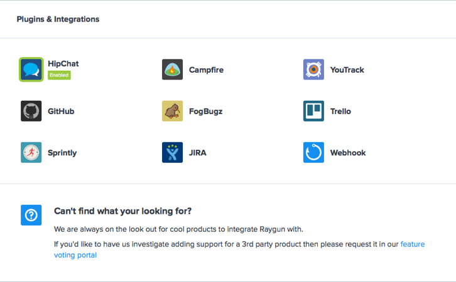Open the HipChat integration icon
This screenshot has height=282, width=456.
pyautogui.click(x=31, y=70)
